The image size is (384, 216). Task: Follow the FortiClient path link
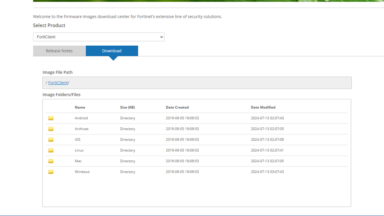[58, 82]
